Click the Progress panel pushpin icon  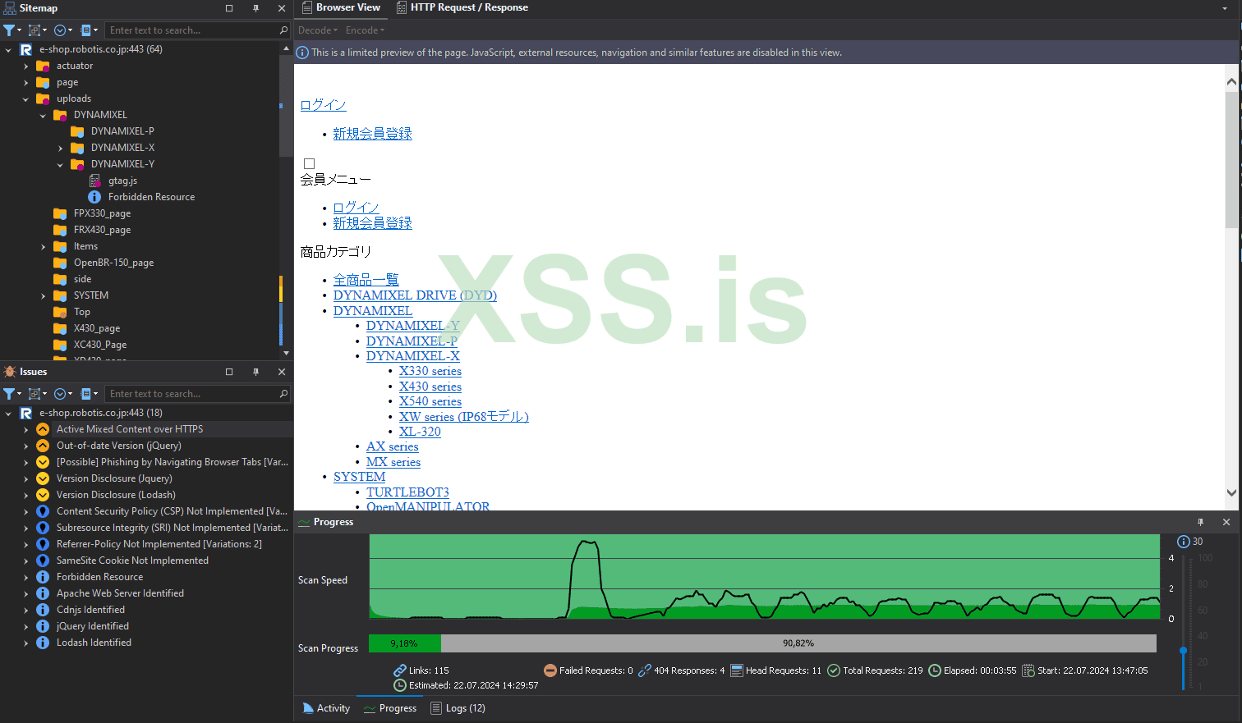tap(1200, 522)
